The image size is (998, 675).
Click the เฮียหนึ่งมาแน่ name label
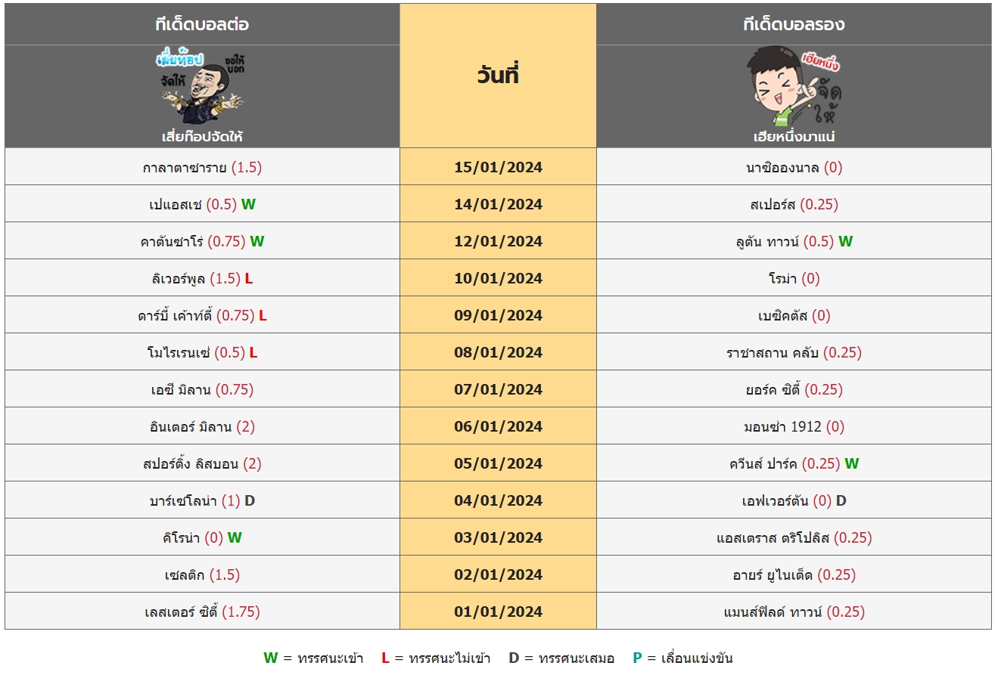pyautogui.click(x=794, y=137)
